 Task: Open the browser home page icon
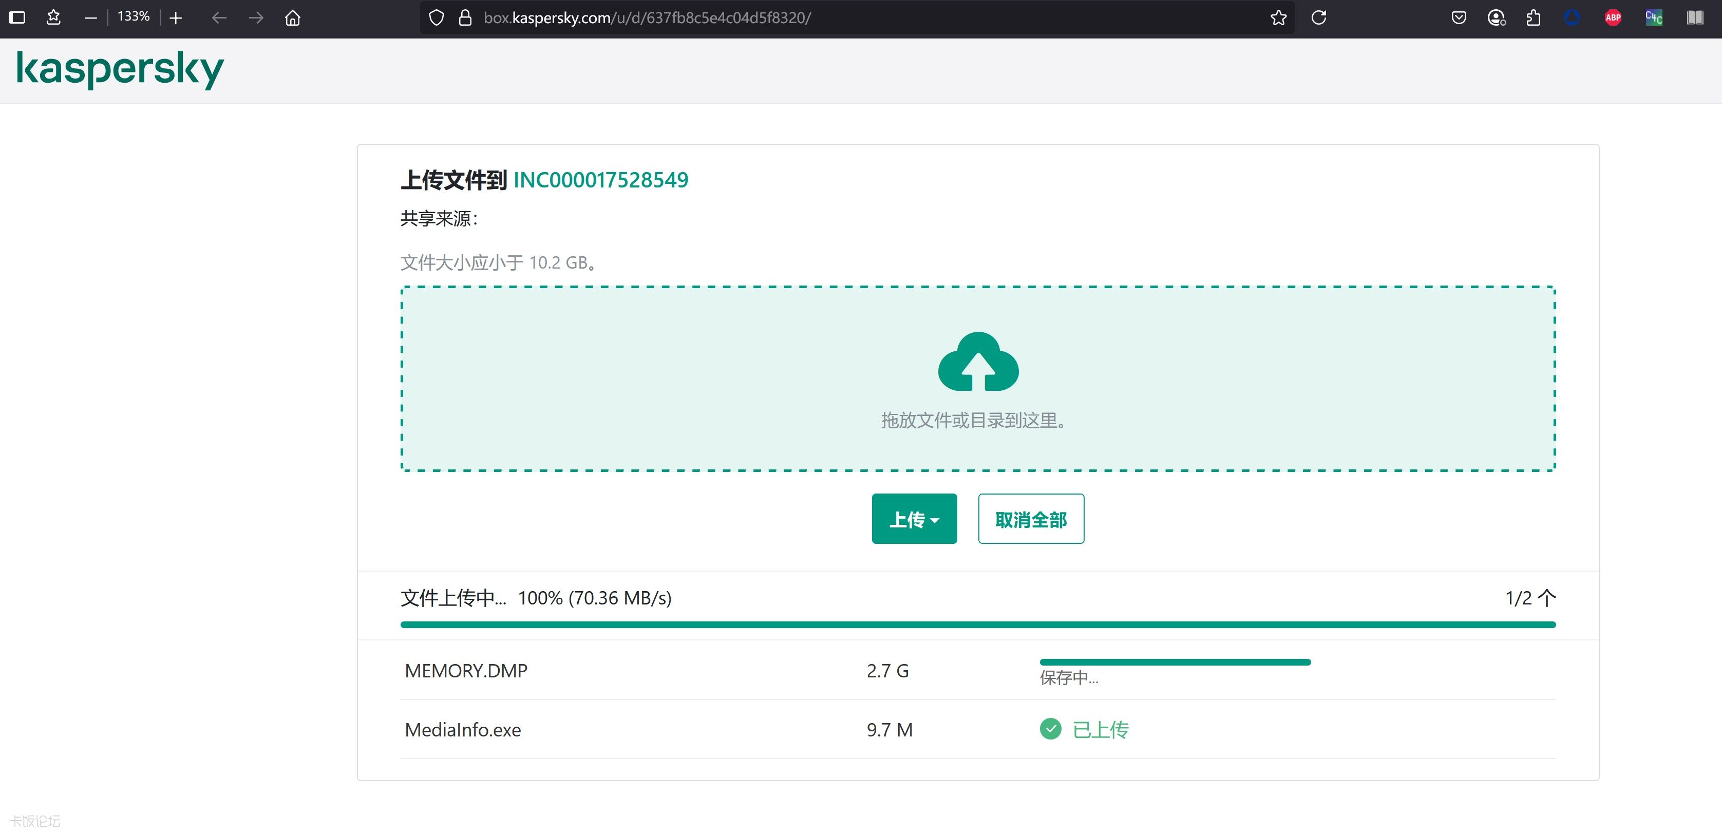click(293, 18)
